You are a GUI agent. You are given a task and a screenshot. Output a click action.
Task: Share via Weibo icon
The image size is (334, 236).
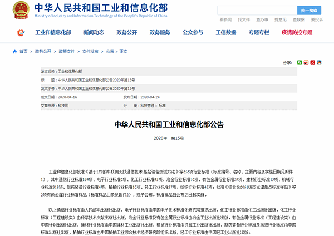click(306, 62)
